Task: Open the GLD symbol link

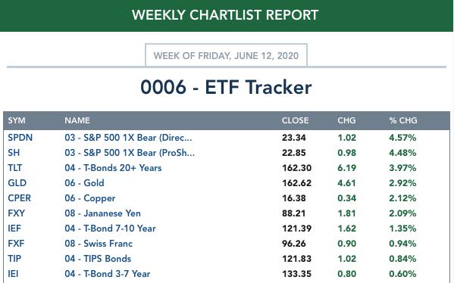Action: 17,183
